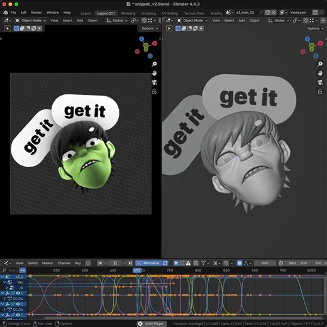327x327 pixels.
Task: Click the Blender logo menu icon
Action: [6, 13]
